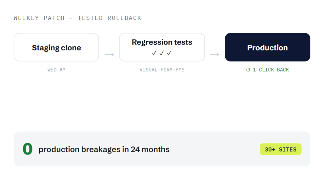This screenshot has width=324, height=180.
Task: Click the arrow after Staging clone
Action: point(109,55)
